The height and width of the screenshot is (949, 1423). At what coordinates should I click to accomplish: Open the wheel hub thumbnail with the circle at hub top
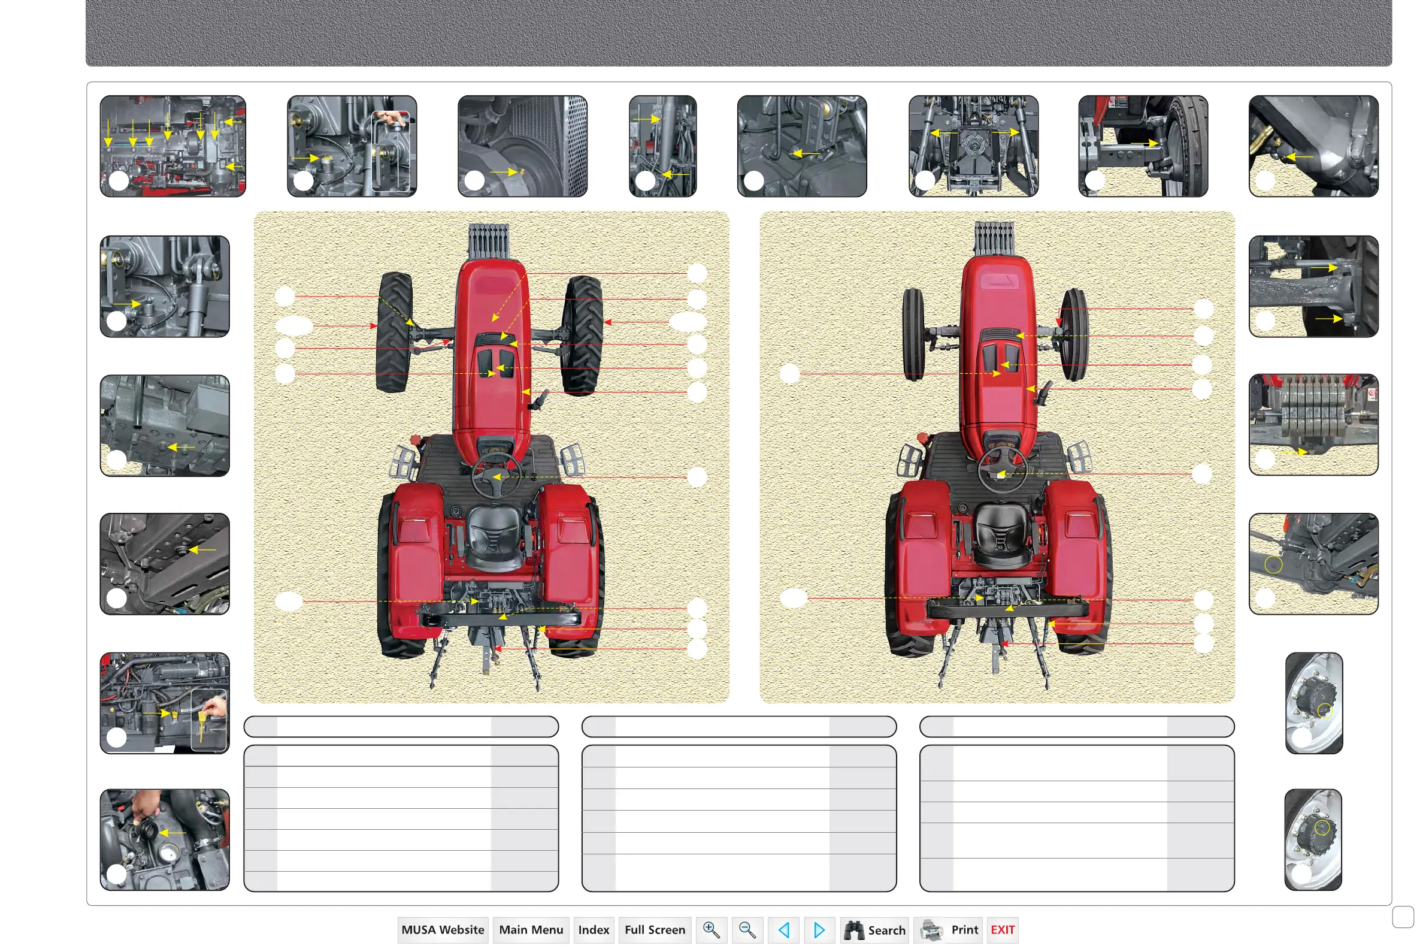pos(1313,839)
